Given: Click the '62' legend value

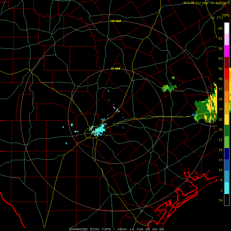Looking at the screenshot, I should pos(220,38).
